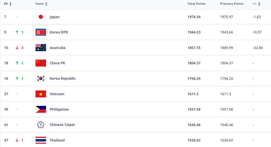Click the Chinese Taipei flag icon

41,125
